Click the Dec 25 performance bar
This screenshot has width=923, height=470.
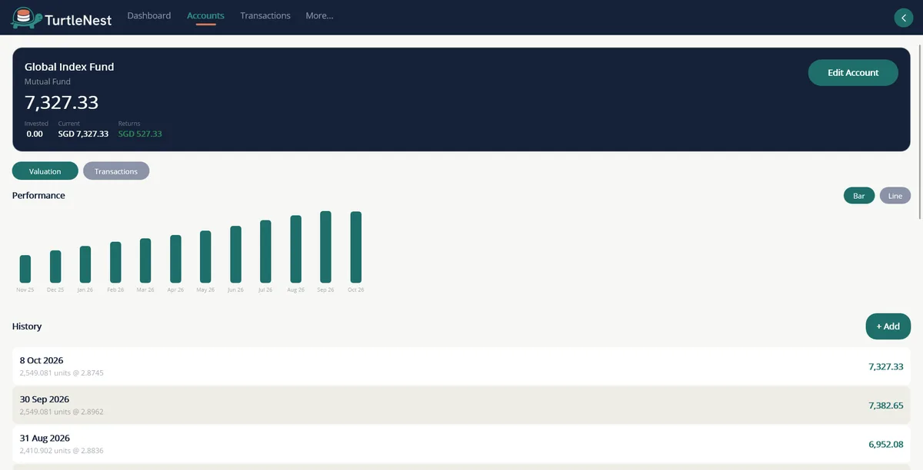pyautogui.click(x=55, y=266)
